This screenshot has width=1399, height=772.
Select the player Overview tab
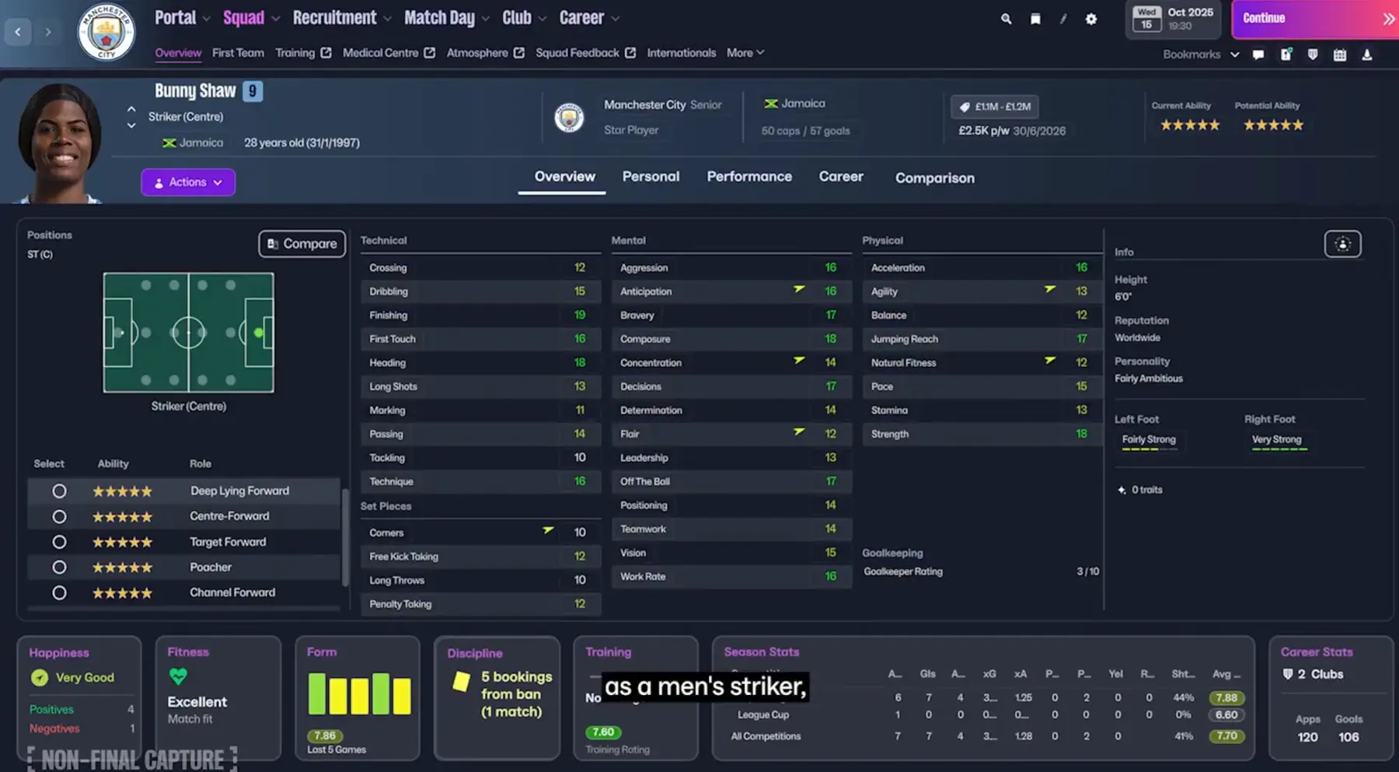pos(564,176)
